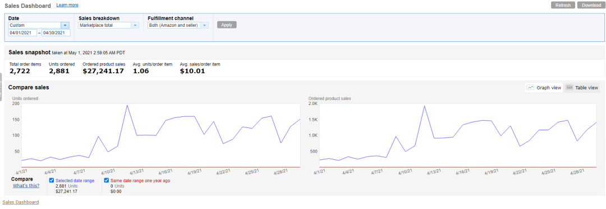The height and width of the screenshot is (209, 606).
Task: Edit the start date 04/01/2021 field
Action: [x=22, y=33]
